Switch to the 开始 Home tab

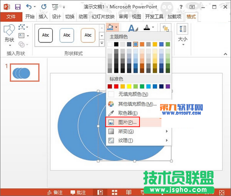pyautogui.click(x=30, y=17)
